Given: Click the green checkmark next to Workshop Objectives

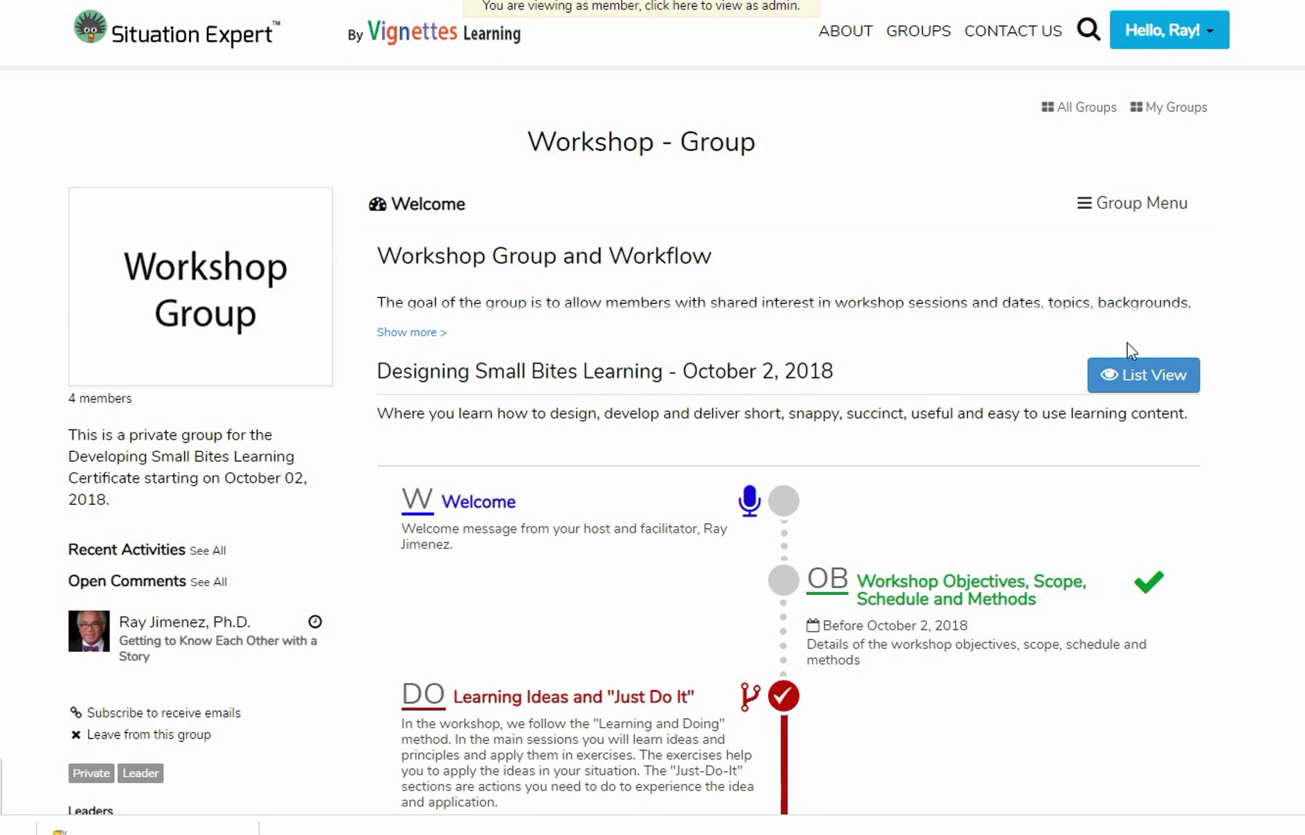Looking at the screenshot, I should click(x=1148, y=582).
